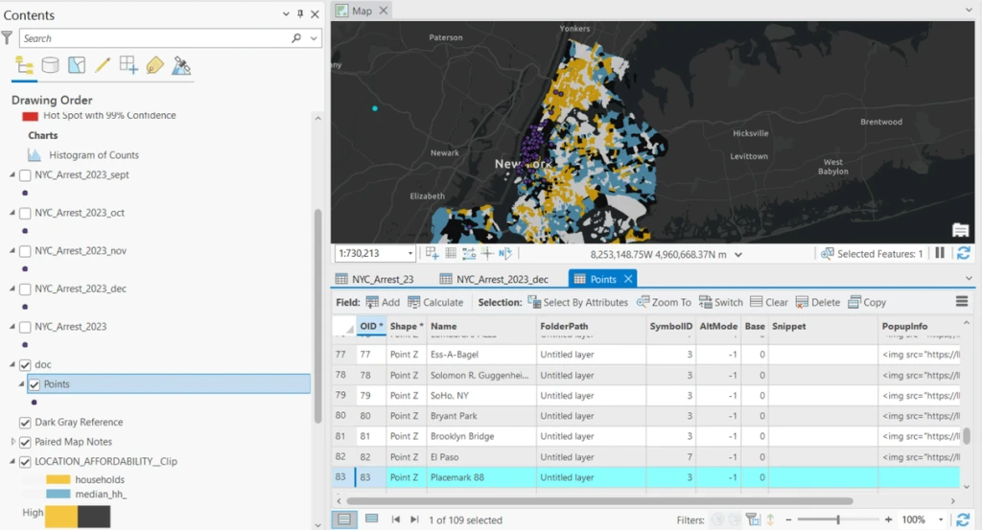Viewport: 982px width, 530px height.
Task: Open the List By Labeling icon
Action: click(x=154, y=65)
